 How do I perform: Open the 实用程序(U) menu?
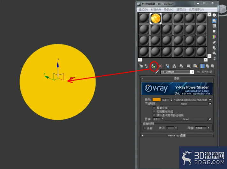pyautogui.click(x=196, y=10)
